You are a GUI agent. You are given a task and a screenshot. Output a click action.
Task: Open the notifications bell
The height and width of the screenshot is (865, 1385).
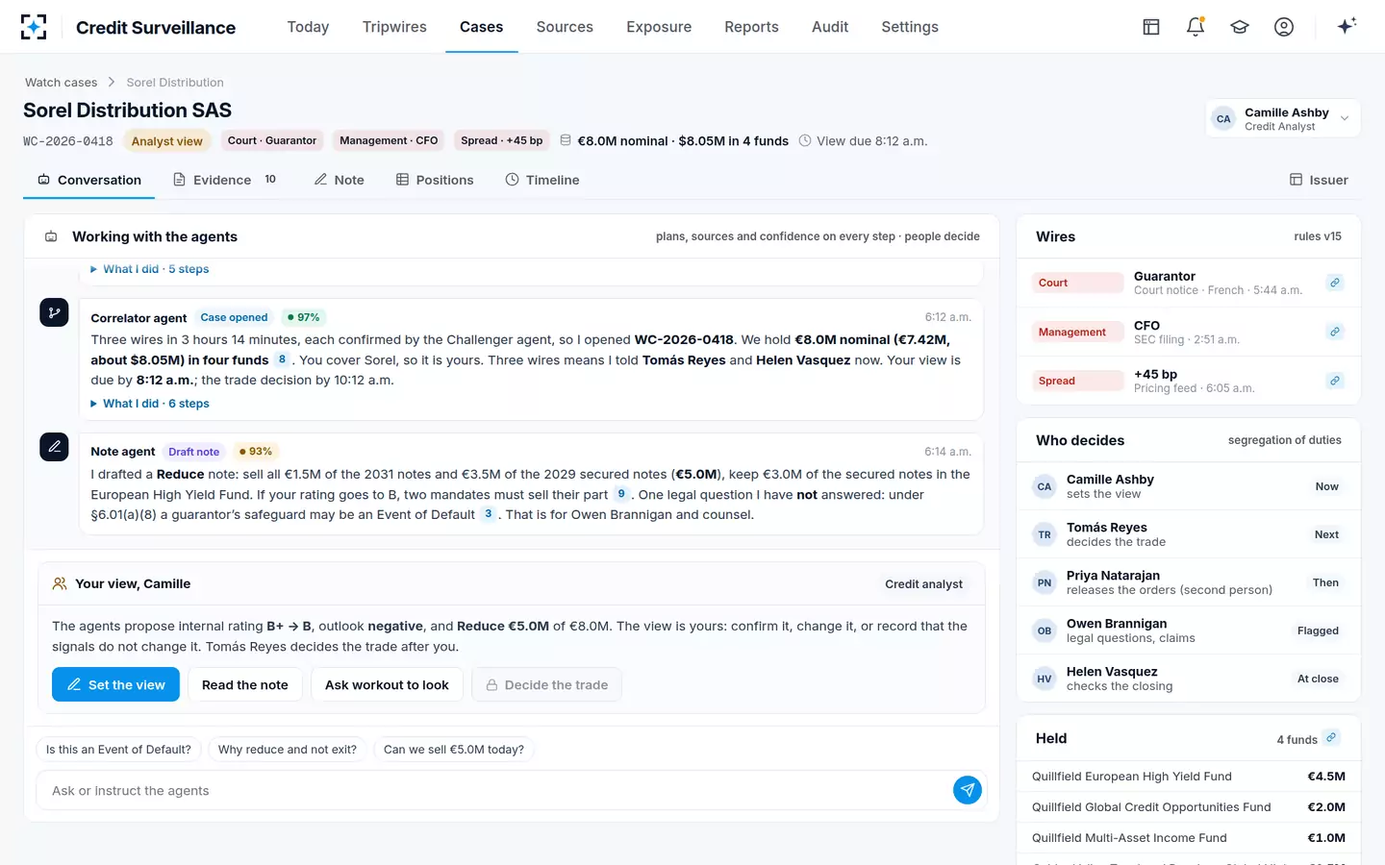tap(1196, 27)
